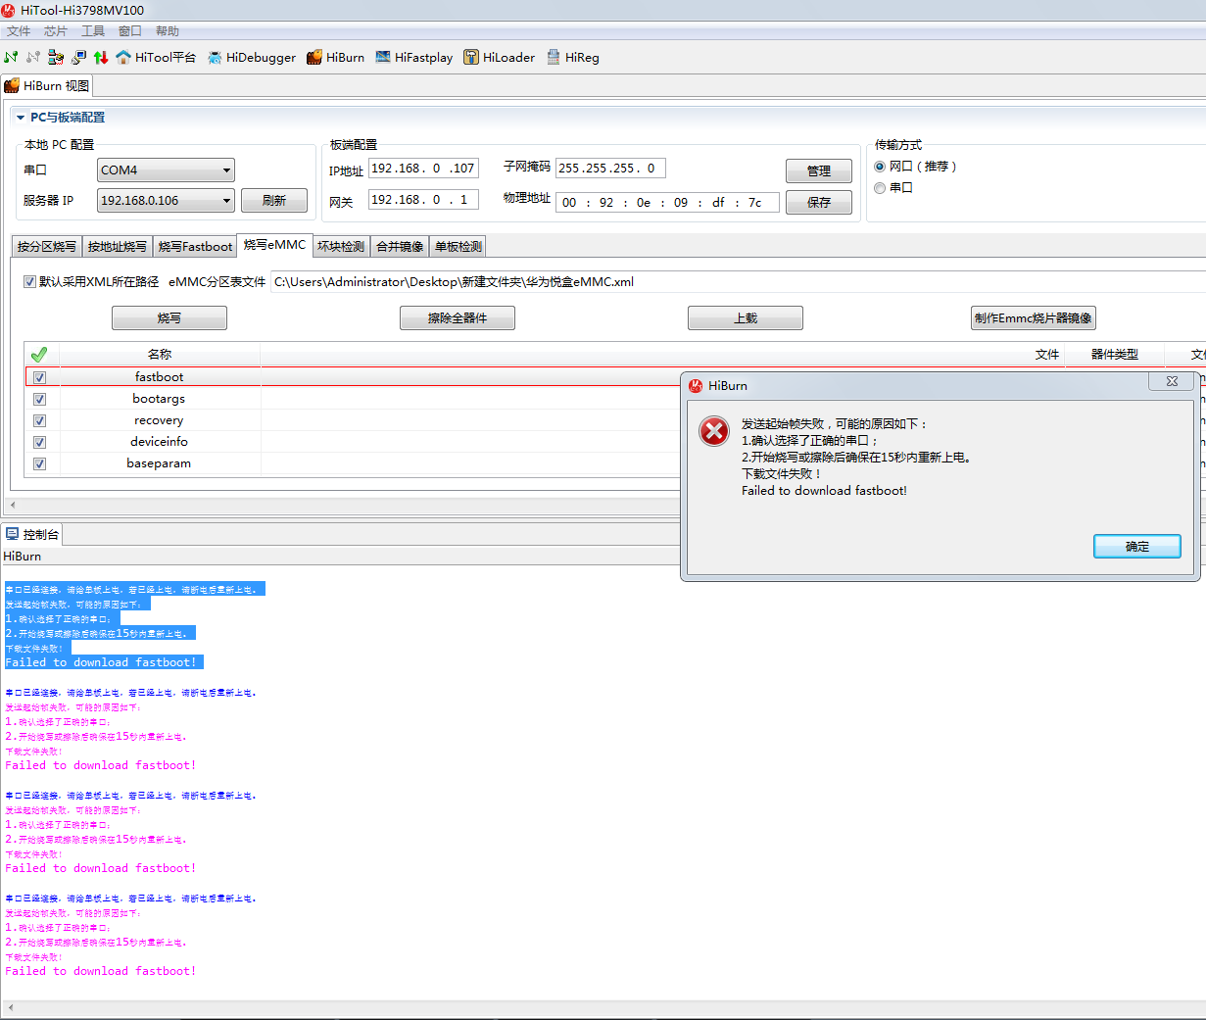The width and height of the screenshot is (1206, 1020).
Task: Switch to the 单板检测 tab
Action: [458, 247]
